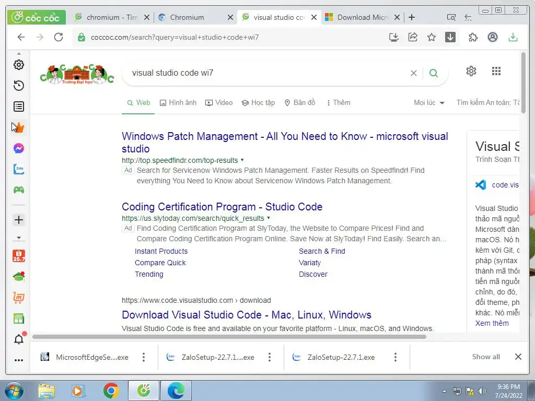535x401 pixels.
Task: Open the graduation cap sidebar icon
Action: (x=19, y=277)
